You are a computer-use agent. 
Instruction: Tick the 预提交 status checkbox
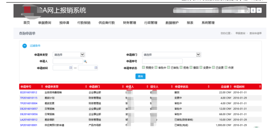tap(143, 68)
